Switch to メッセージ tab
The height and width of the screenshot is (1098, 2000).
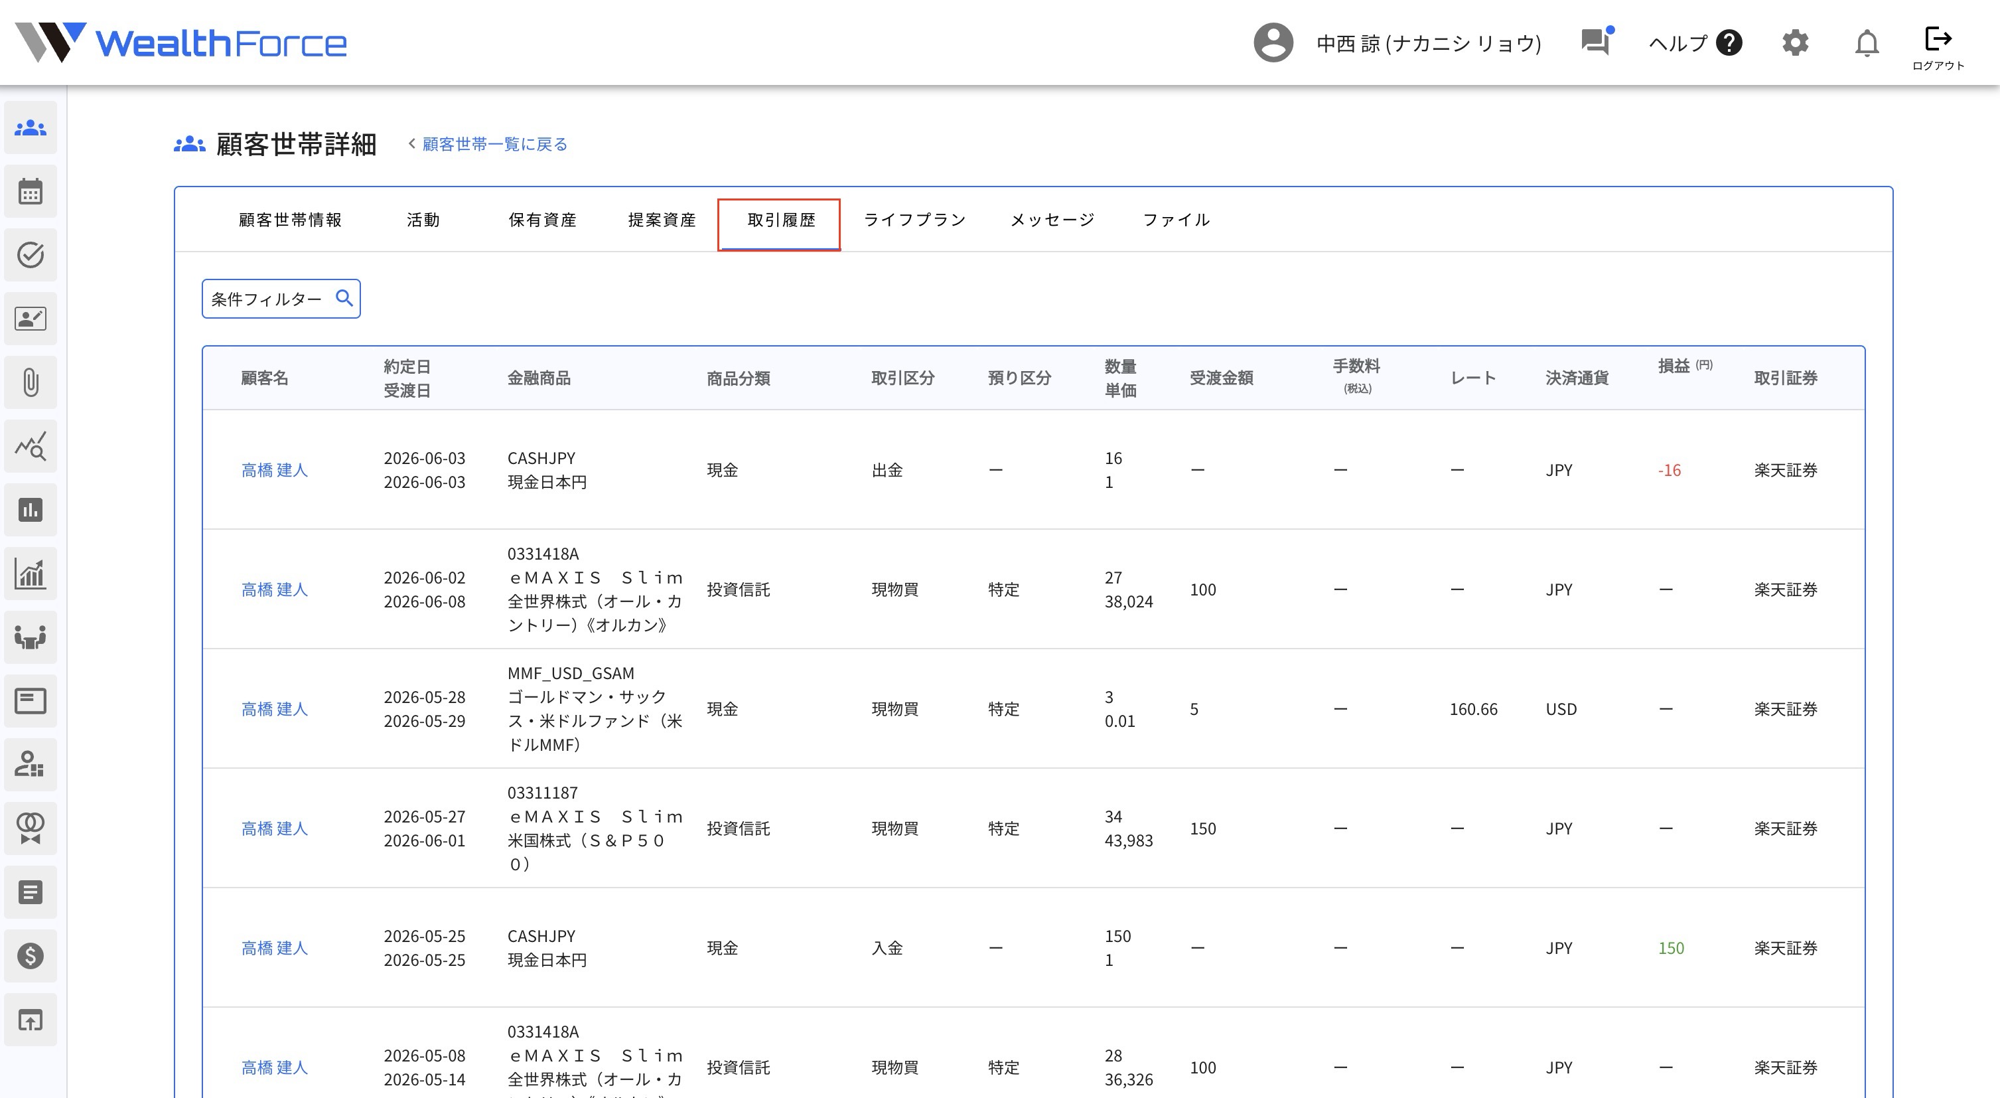1053,220
